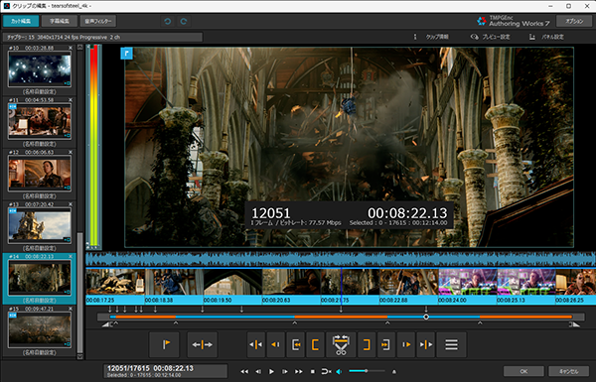The height and width of the screenshot is (382, 596).
Task: Click the small triangle next to volume slider
Action: (x=394, y=371)
